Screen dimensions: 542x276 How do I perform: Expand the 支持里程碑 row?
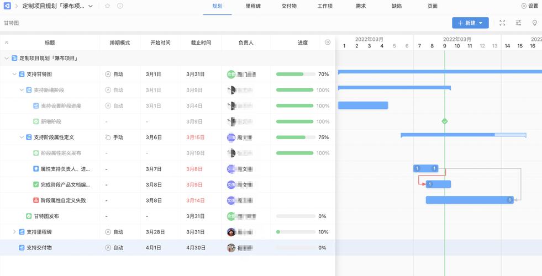pyautogui.click(x=14, y=232)
